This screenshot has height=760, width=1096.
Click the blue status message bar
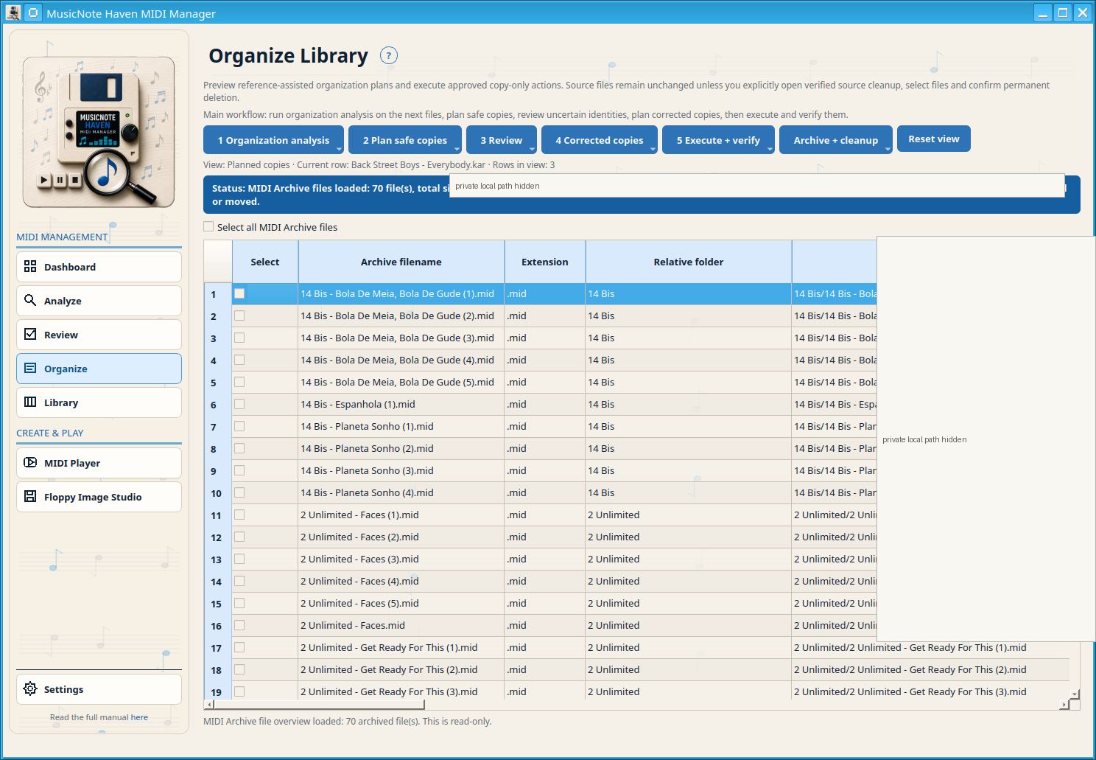[642, 195]
